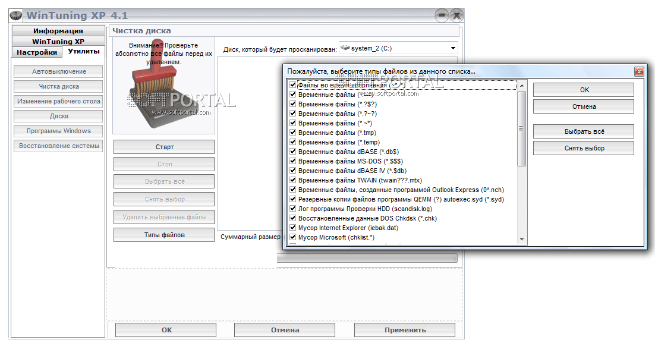The height and width of the screenshot is (346, 655).
Task: Click Отмена at bottom of main window
Action: click(x=285, y=330)
